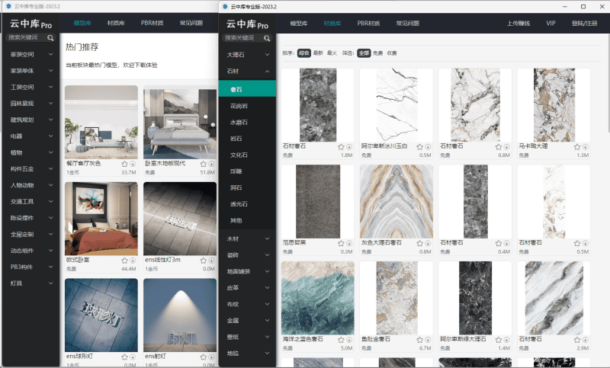
Task: Click 上传赚钱 in the top bar
Action: click(518, 24)
